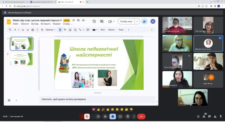This screenshot has width=225, height=122.
Task: Start the Слайд-шоу presentation
Action: point(126,21)
